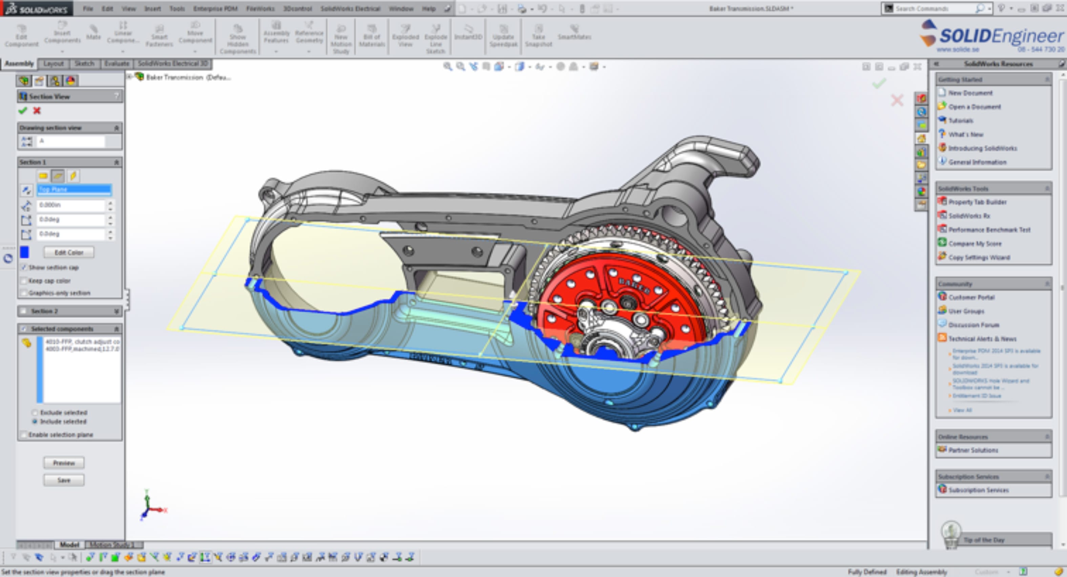Accept section view with green checkmark
The image size is (1067, 577).
(x=23, y=111)
